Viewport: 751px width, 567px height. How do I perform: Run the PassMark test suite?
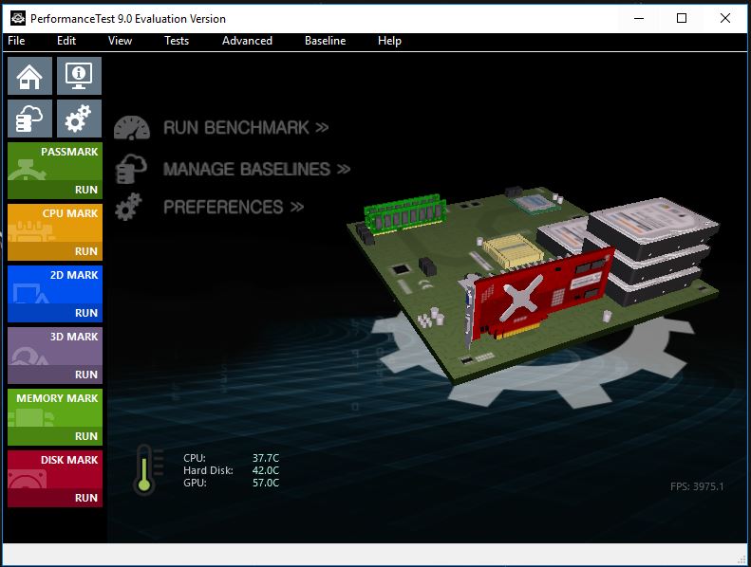tap(86, 190)
